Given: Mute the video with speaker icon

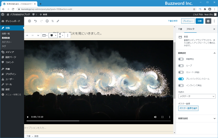Looking at the screenshot, I should (x=155, y=117).
